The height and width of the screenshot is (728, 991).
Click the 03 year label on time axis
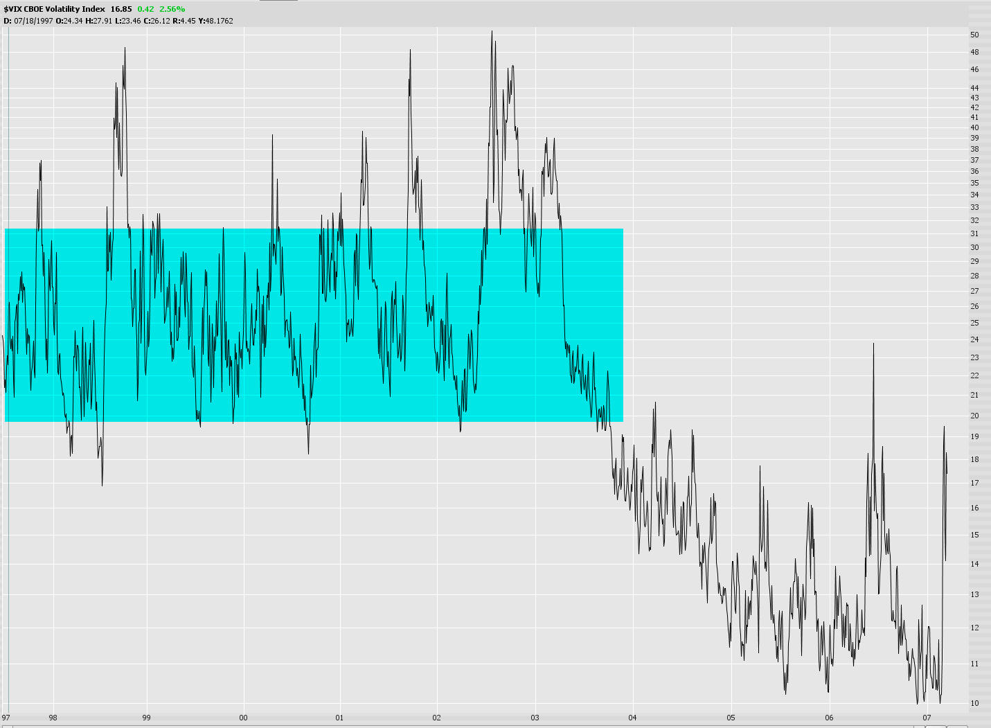pos(534,718)
